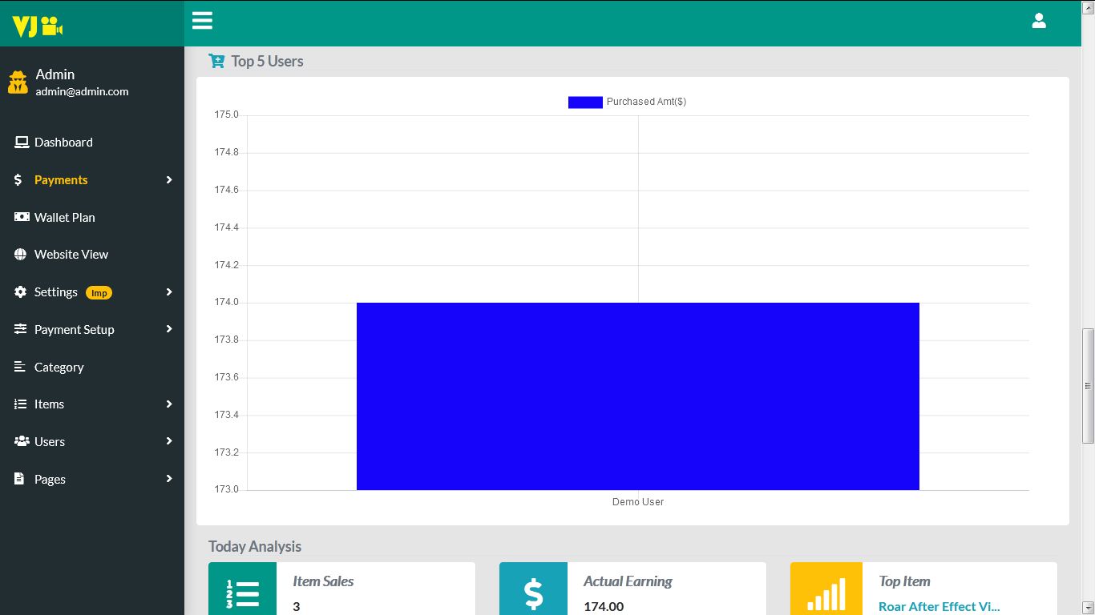Expand the Pages submenu arrow
The width and height of the screenshot is (1095, 615).
pos(169,479)
